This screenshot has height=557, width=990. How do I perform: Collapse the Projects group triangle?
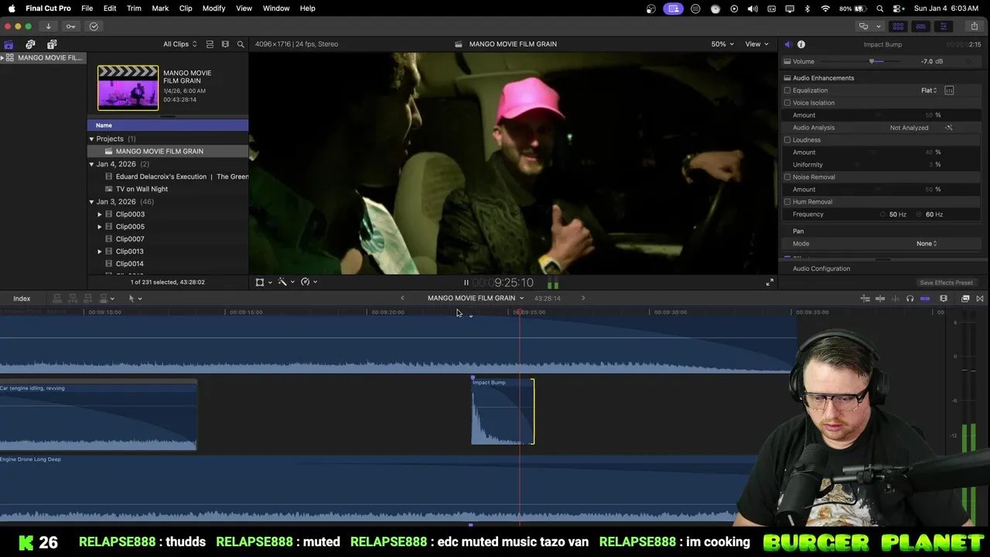click(91, 139)
